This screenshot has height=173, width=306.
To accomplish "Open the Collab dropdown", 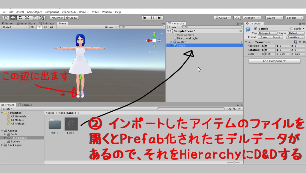I will coord(222,18).
